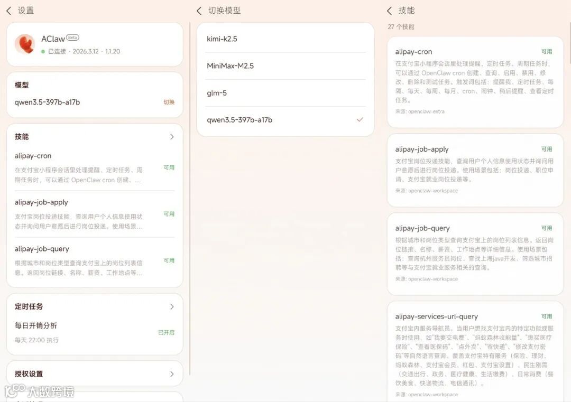Open alipay-services-url-query skill card
571x402 pixels.
(x=475, y=351)
